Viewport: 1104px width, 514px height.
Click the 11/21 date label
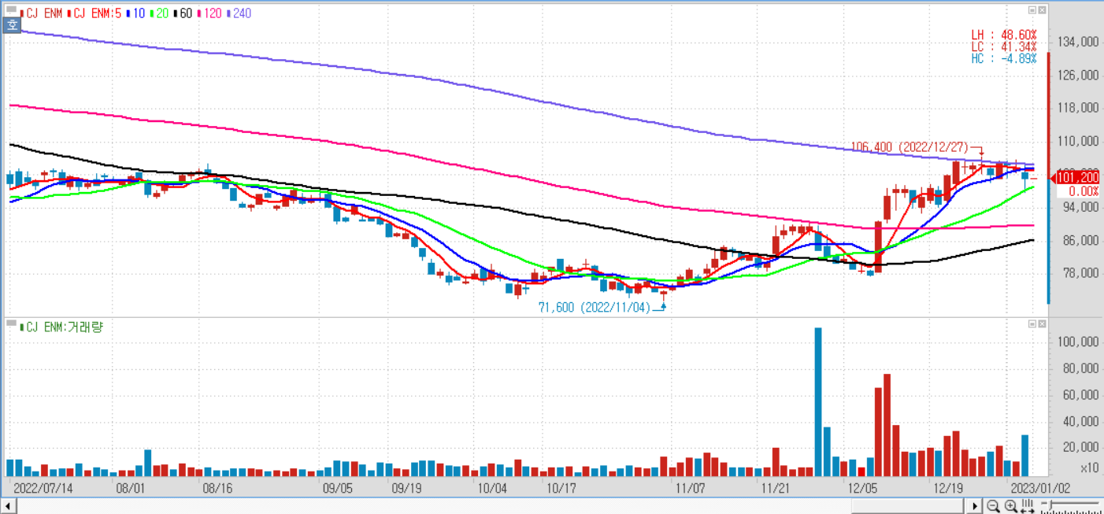[776, 488]
